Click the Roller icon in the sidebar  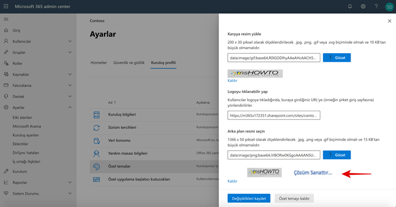coord(6,64)
